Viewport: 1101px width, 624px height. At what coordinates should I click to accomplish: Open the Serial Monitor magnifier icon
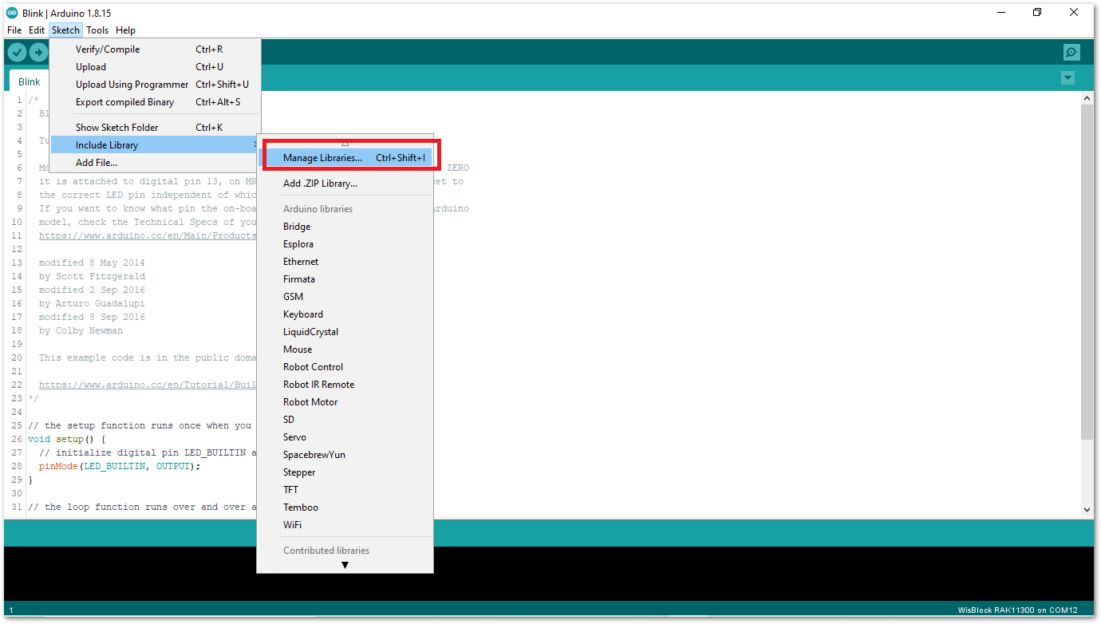tap(1071, 53)
